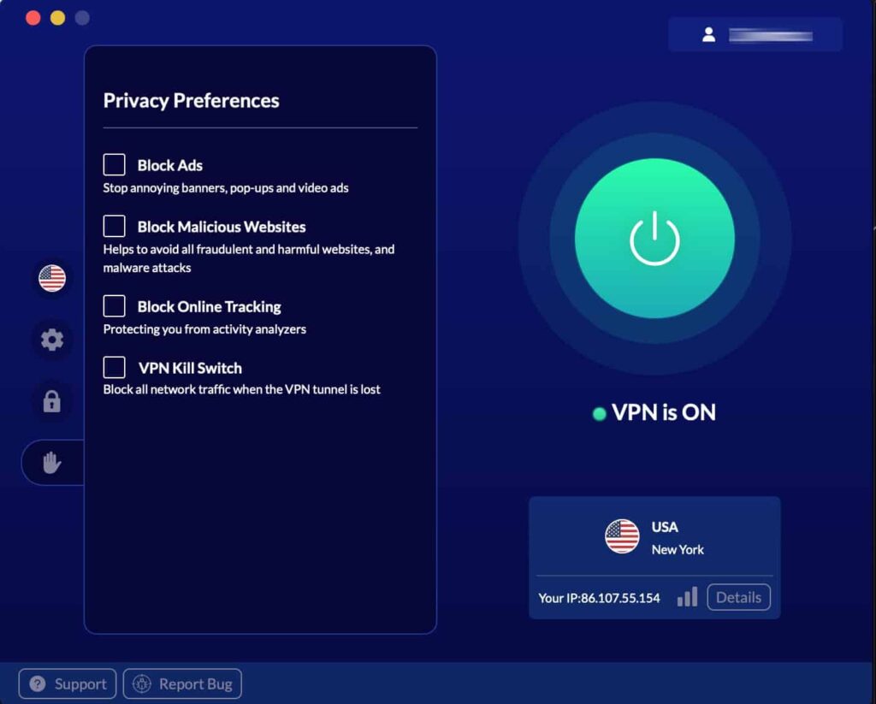This screenshot has width=876, height=704.
Task: Click the Report Bug button
Action: [182, 684]
